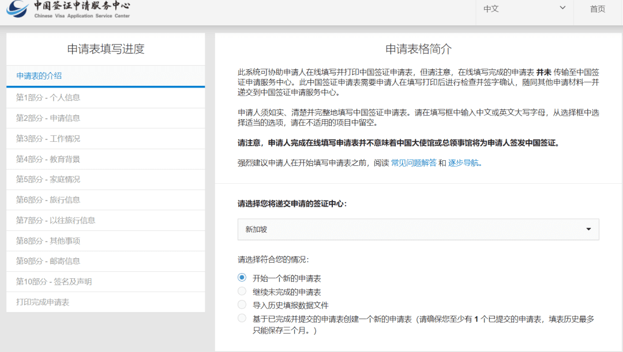Pick 基于已完成并提交的申请表 radio option
This screenshot has height=352, width=623.
click(x=242, y=319)
